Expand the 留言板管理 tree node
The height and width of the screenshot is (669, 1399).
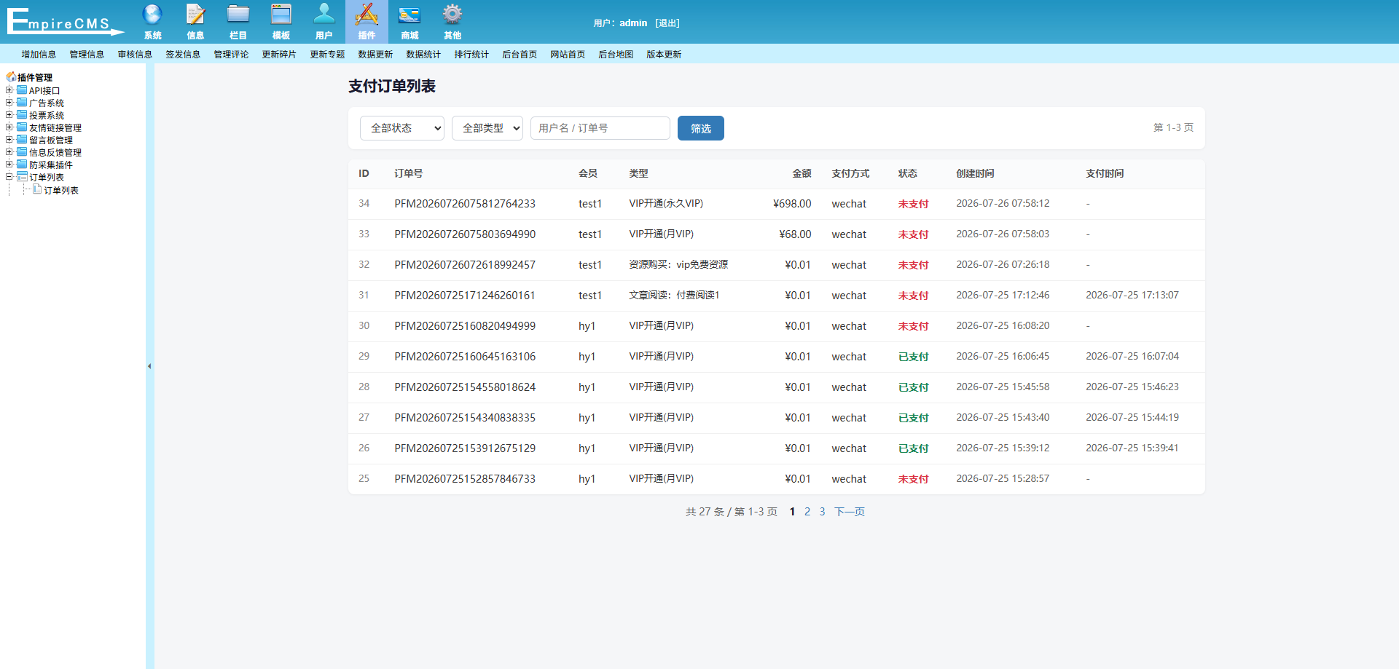click(x=9, y=140)
